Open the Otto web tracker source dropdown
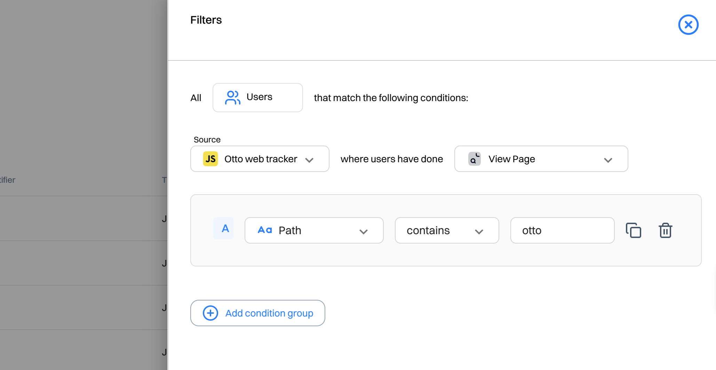Image resolution: width=716 pixels, height=370 pixels. [x=260, y=159]
